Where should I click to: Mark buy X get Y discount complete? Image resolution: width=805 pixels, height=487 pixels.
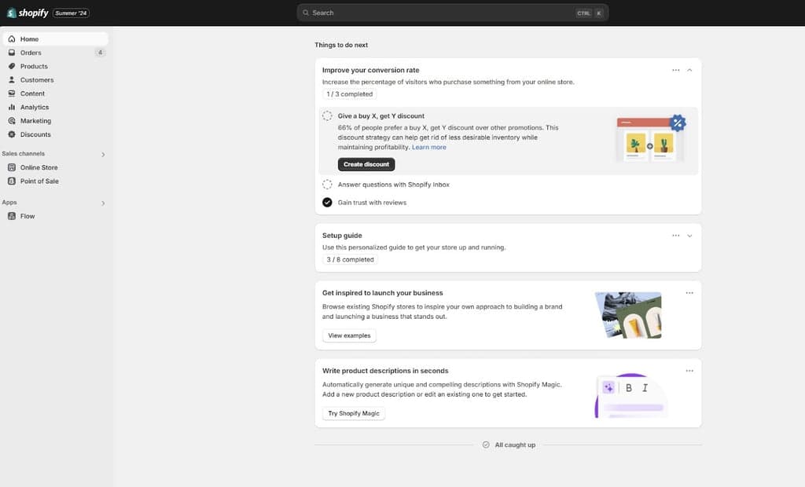click(x=327, y=116)
